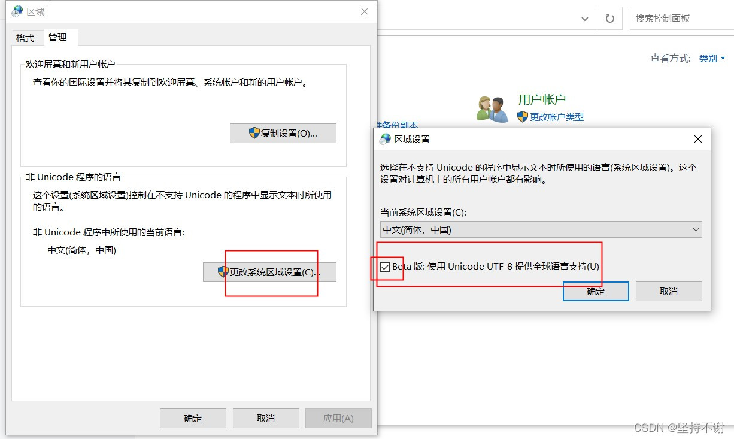Click the 用户帐户 (User Accounts) icon
734x439 pixels.
click(x=491, y=107)
